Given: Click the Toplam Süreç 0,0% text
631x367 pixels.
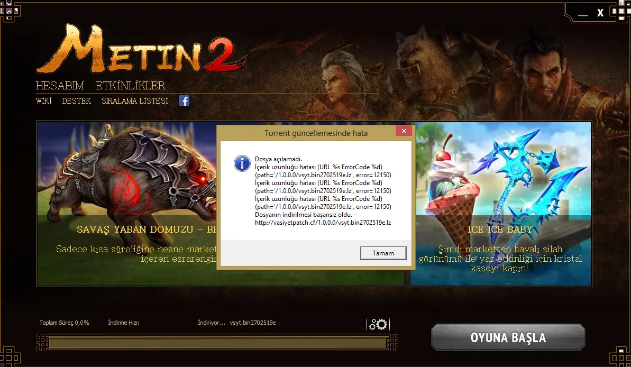Looking at the screenshot, I should 65,323.
